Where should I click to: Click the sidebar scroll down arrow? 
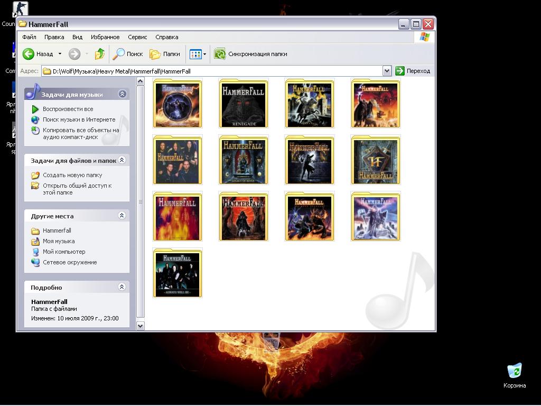(x=141, y=326)
